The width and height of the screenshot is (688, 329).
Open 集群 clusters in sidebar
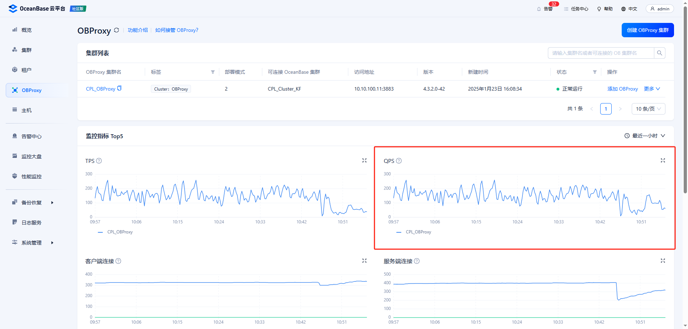click(x=27, y=50)
